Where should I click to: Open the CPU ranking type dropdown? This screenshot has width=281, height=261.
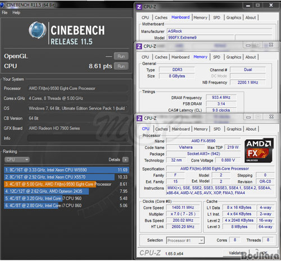[17, 159]
